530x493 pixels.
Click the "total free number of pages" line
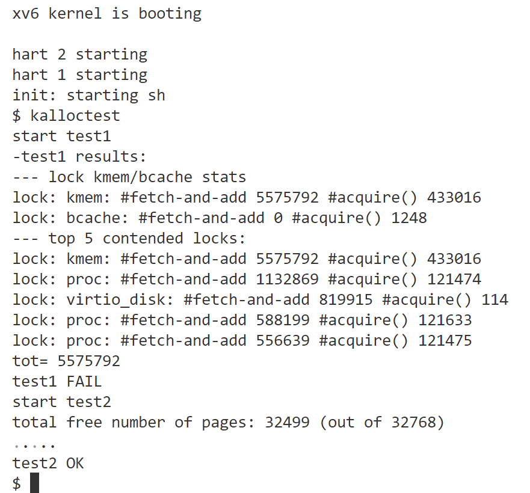tap(229, 422)
